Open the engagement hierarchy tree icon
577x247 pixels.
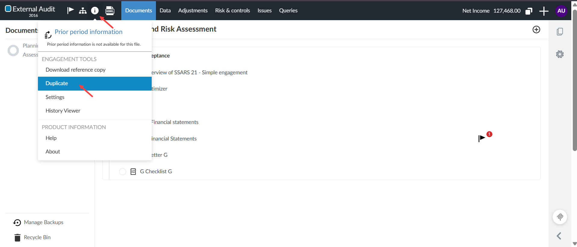click(83, 11)
